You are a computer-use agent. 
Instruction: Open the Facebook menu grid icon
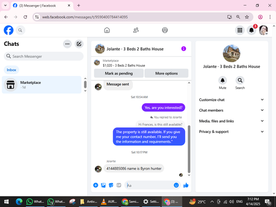coord(240,30)
